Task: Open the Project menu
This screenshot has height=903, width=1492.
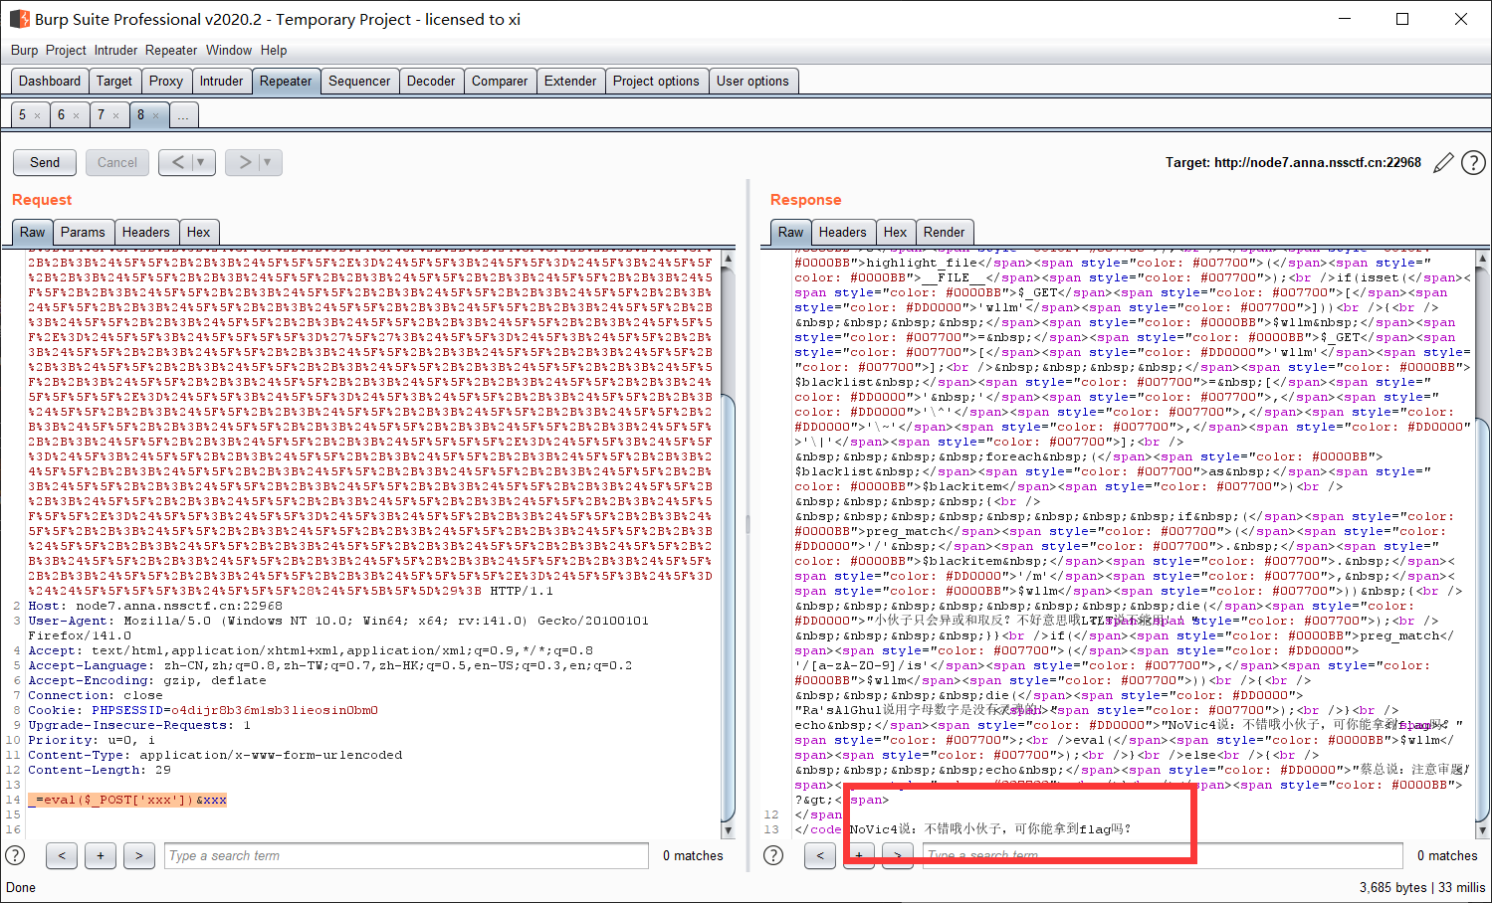Action: click(x=66, y=50)
